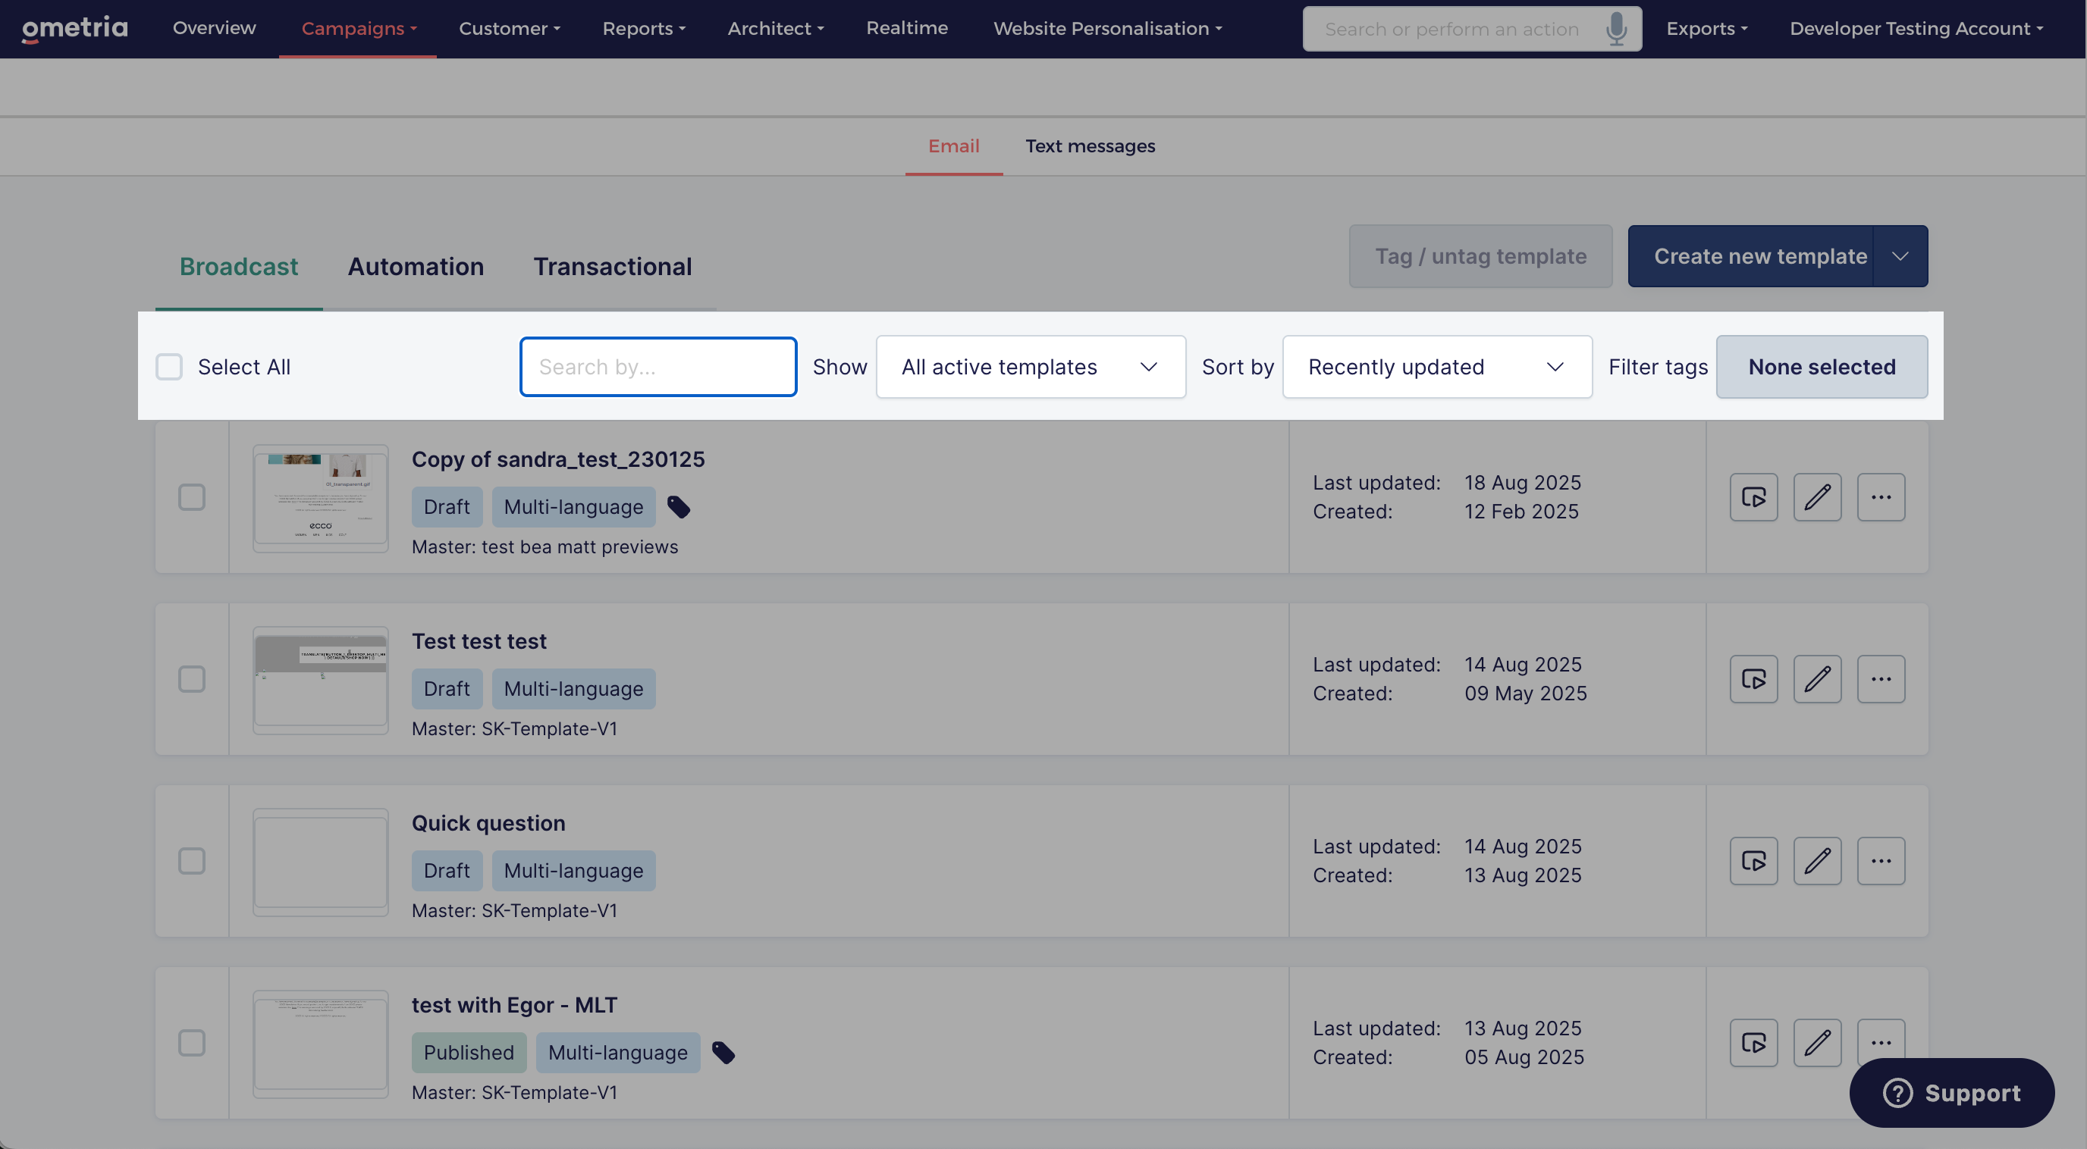Image resolution: width=2087 pixels, height=1149 pixels.
Task: Edit the Test test test template
Action: 1817,679
